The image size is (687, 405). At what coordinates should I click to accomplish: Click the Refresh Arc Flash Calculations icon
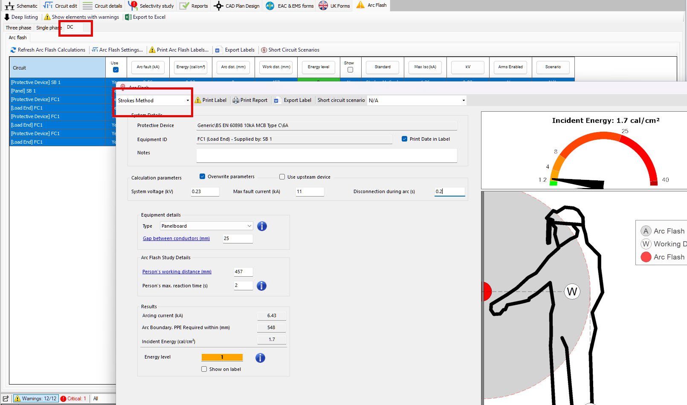[13, 50]
